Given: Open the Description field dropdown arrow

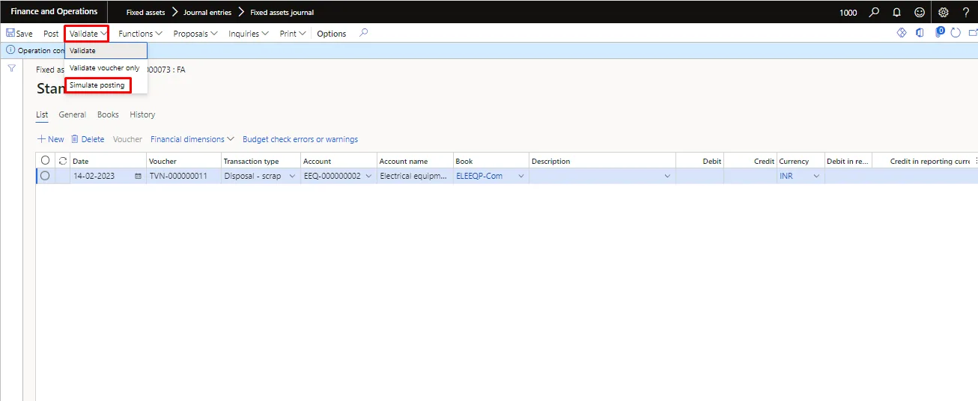Looking at the screenshot, I should [x=667, y=177].
